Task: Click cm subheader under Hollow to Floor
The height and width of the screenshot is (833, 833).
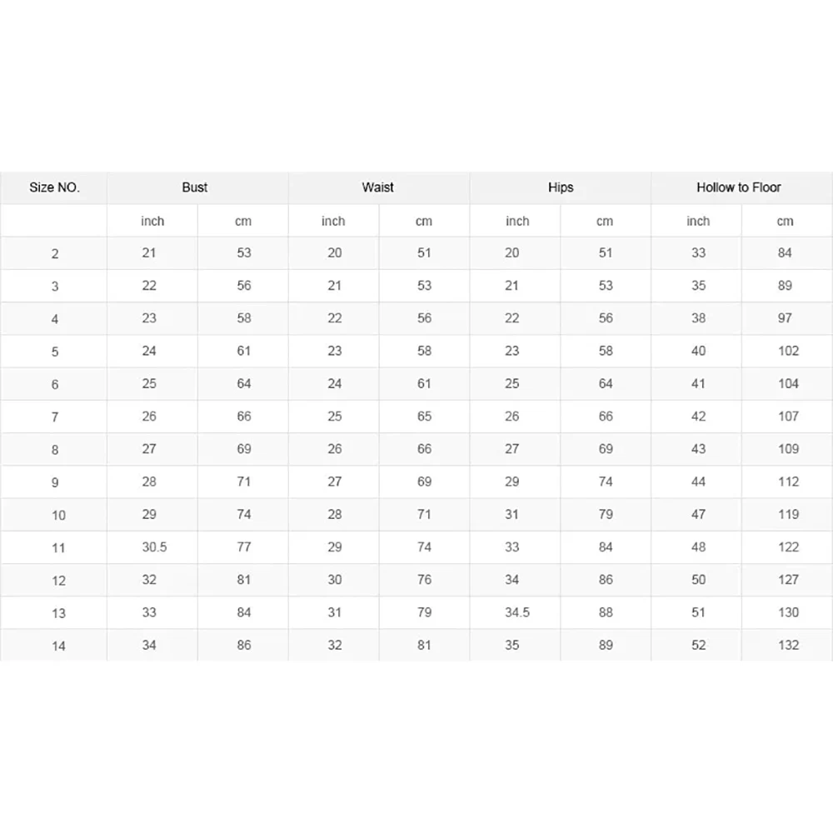Action: click(786, 221)
